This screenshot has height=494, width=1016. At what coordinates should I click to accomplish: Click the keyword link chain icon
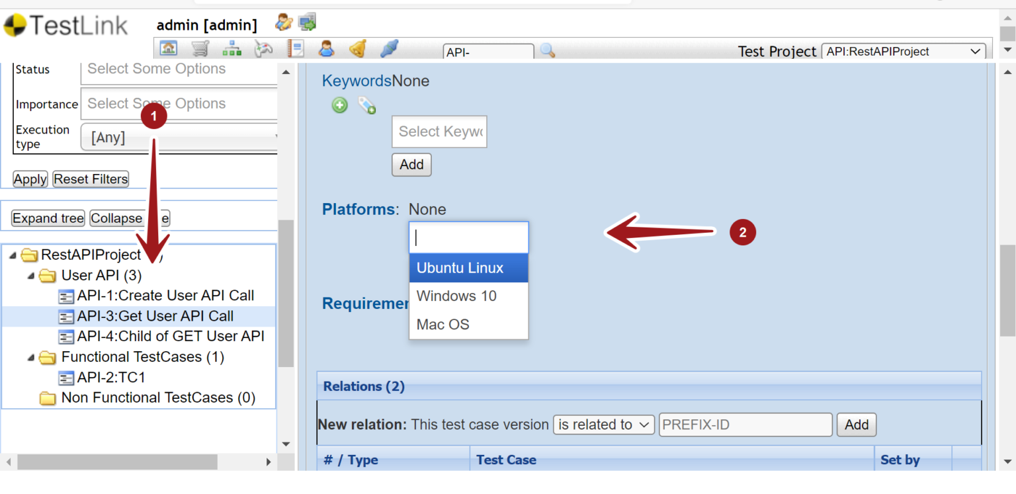[x=367, y=105]
